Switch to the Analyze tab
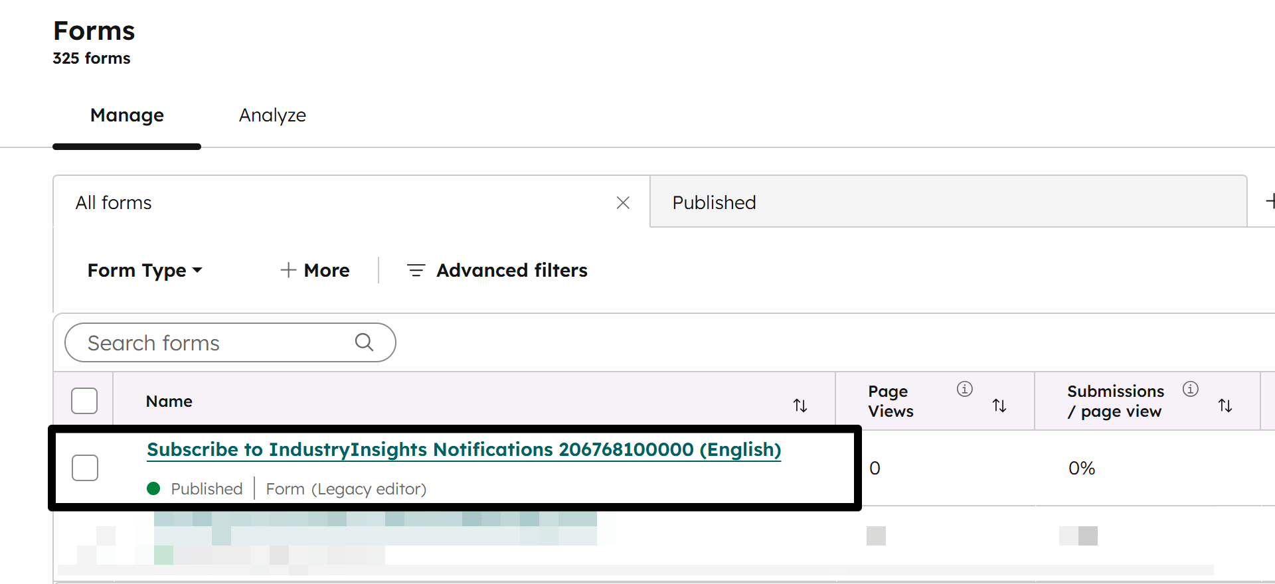 click(x=272, y=115)
